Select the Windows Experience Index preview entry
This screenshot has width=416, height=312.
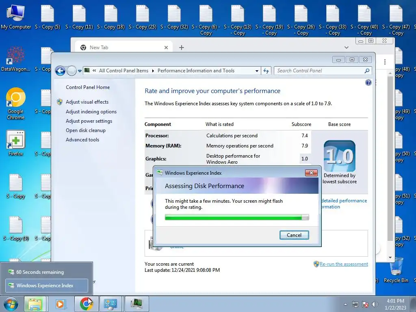coord(47,286)
